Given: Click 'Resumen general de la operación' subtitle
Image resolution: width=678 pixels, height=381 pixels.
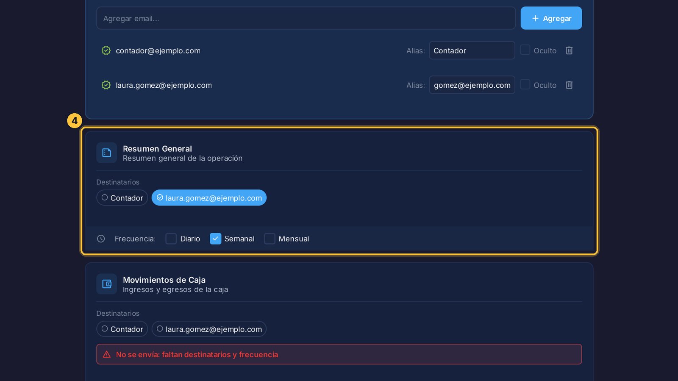Looking at the screenshot, I should [x=183, y=159].
